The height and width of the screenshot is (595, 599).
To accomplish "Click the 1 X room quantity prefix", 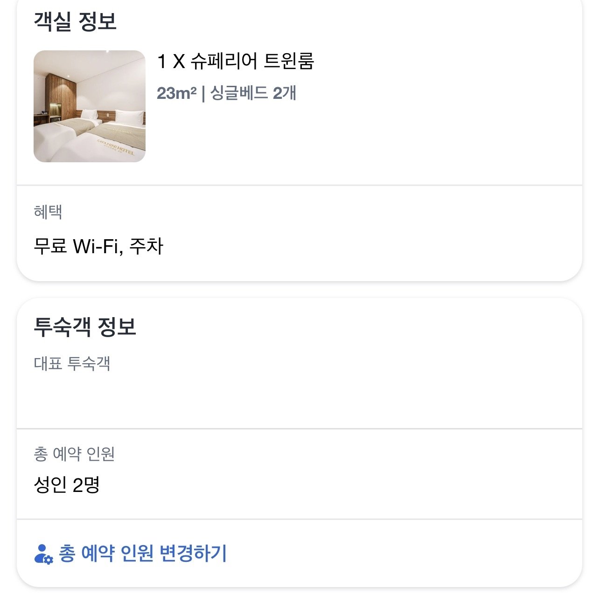I will [171, 62].
